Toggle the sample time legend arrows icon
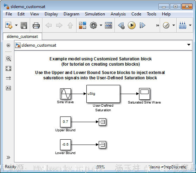This screenshot has width=196, height=173. (x=8, y=78)
